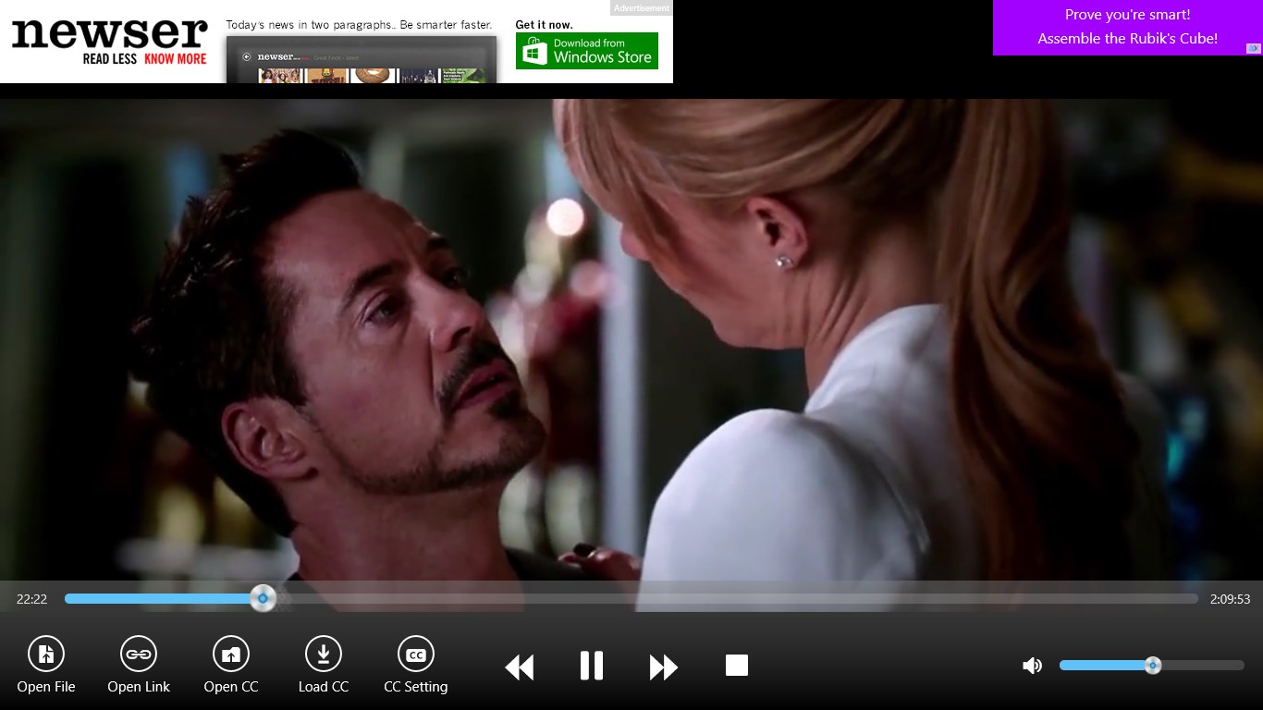Click the elapsed time 22:22
Screen dimensions: 1263x710
(x=31, y=599)
